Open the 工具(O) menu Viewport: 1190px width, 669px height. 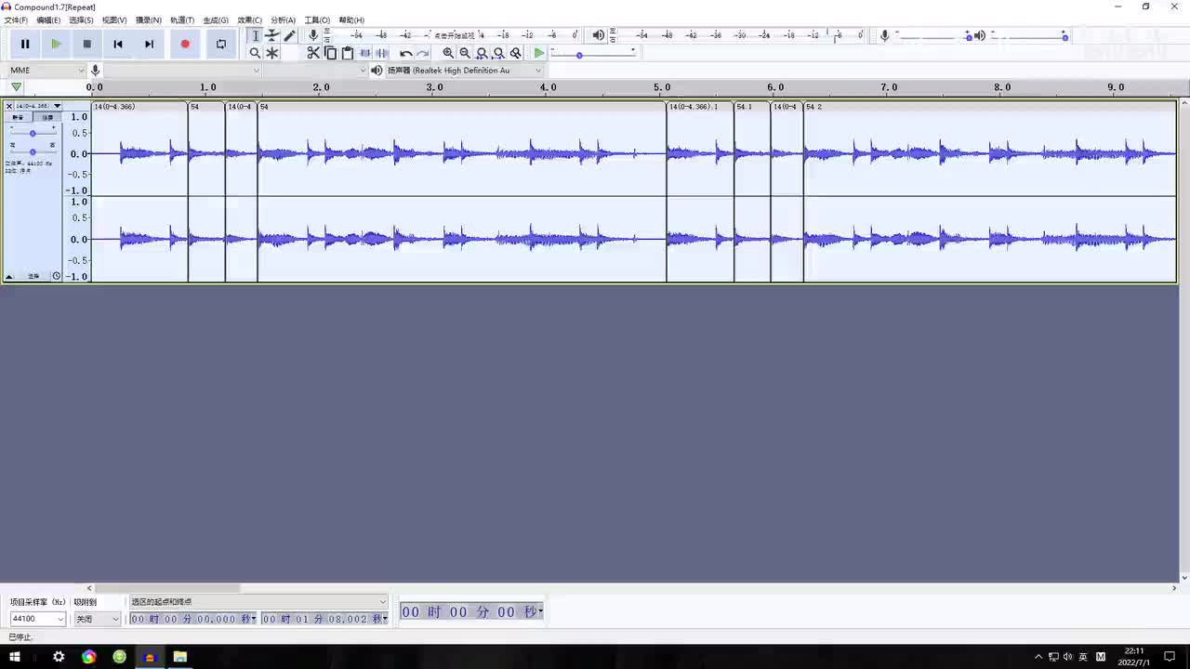click(x=317, y=20)
